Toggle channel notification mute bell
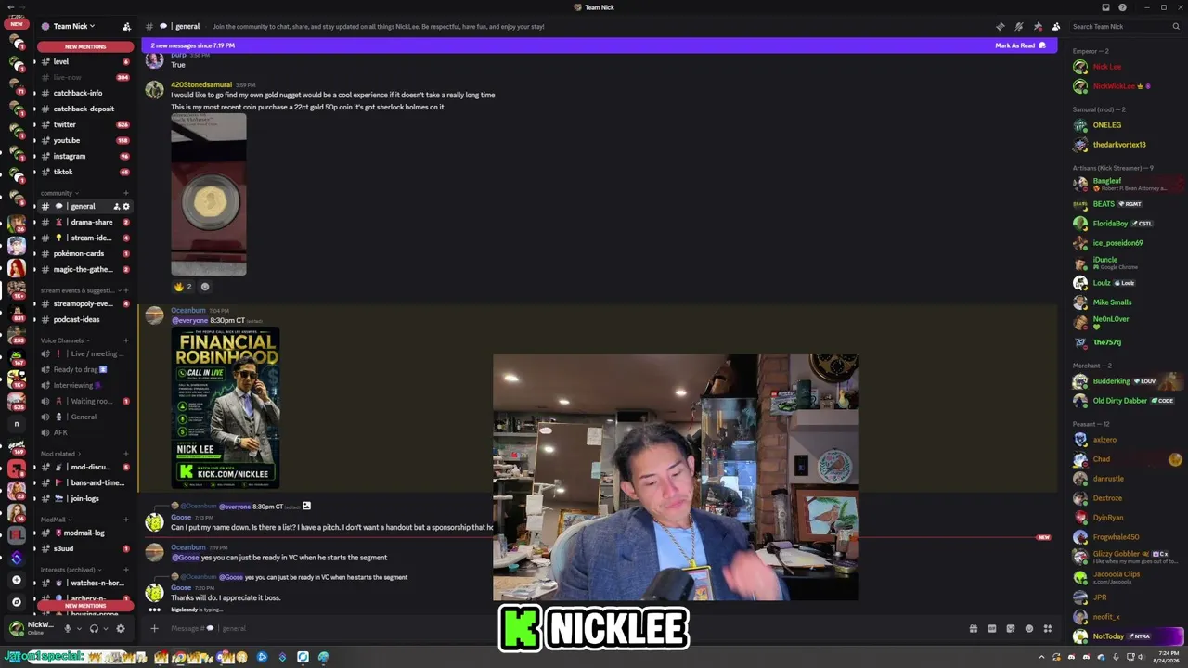Image resolution: width=1188 pixels, height=668 pixels. pos(1018,26)
